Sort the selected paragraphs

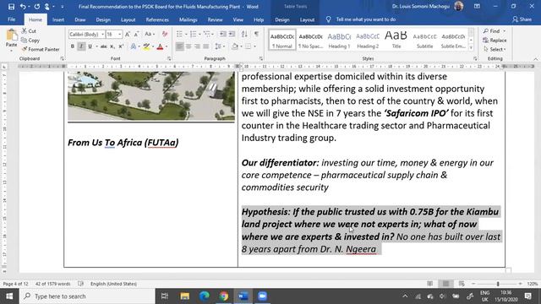[244, 34]
